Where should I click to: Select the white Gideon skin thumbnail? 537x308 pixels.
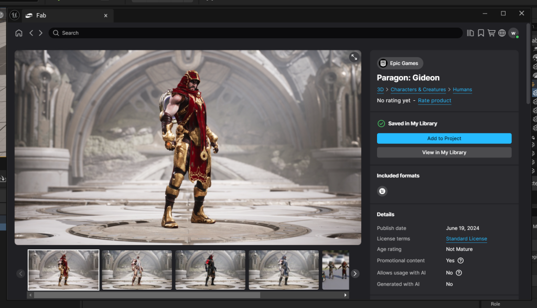(137, 270)
